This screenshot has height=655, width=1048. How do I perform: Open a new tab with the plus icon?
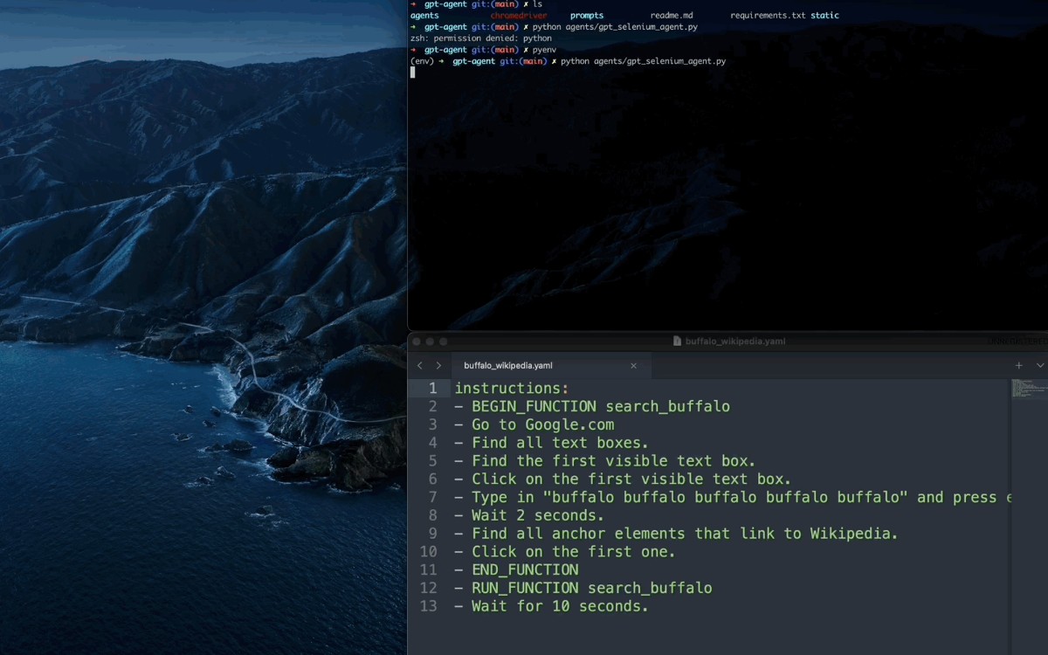pyautogui.click(x=1018, y=366)
